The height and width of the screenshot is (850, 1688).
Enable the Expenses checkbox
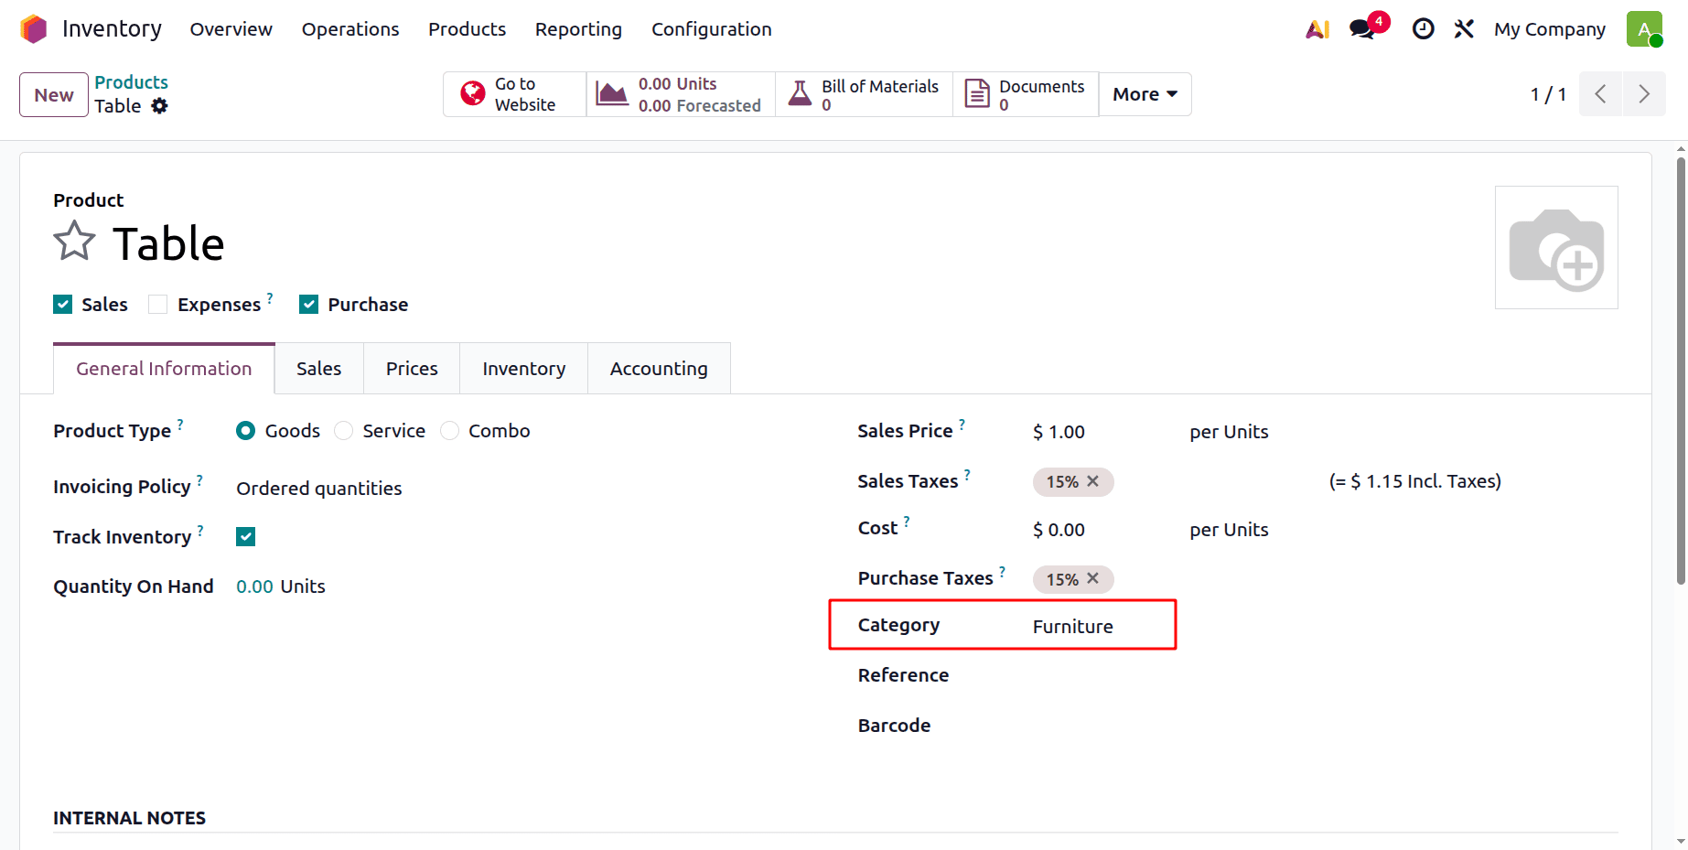point(158,305)
